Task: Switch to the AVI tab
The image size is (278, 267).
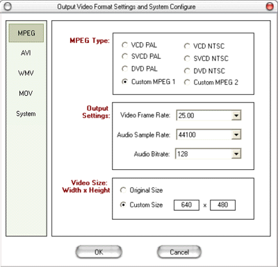Action: 26,53
